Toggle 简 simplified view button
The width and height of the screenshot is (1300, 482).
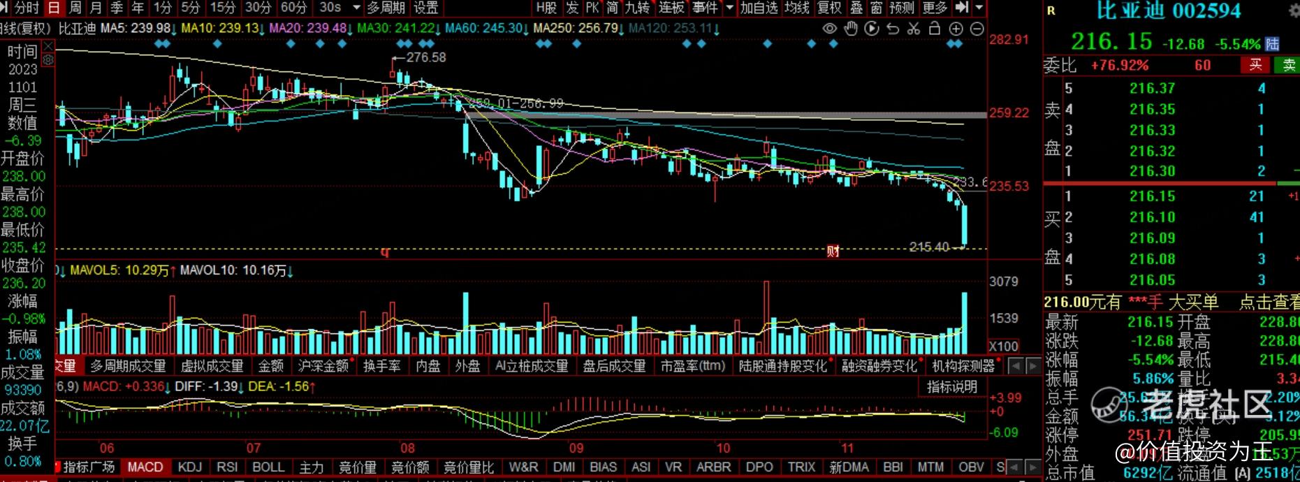(613, 8)
